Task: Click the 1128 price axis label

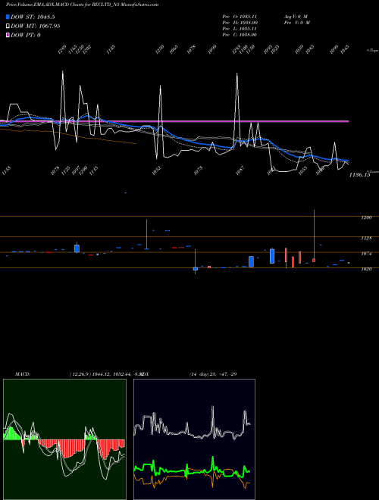Action: (x=366, y=238)
